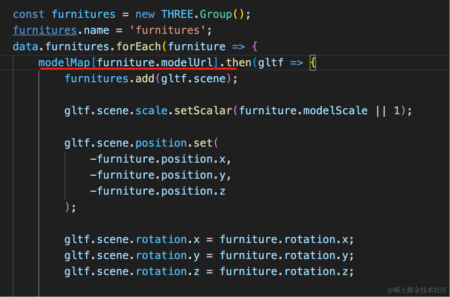This screenshot has height=297, width=450.
Task: Click 'then' promise method
Action: (x=239, y=63)
